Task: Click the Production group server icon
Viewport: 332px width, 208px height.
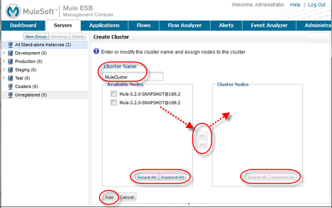Action: click(10, 62)
